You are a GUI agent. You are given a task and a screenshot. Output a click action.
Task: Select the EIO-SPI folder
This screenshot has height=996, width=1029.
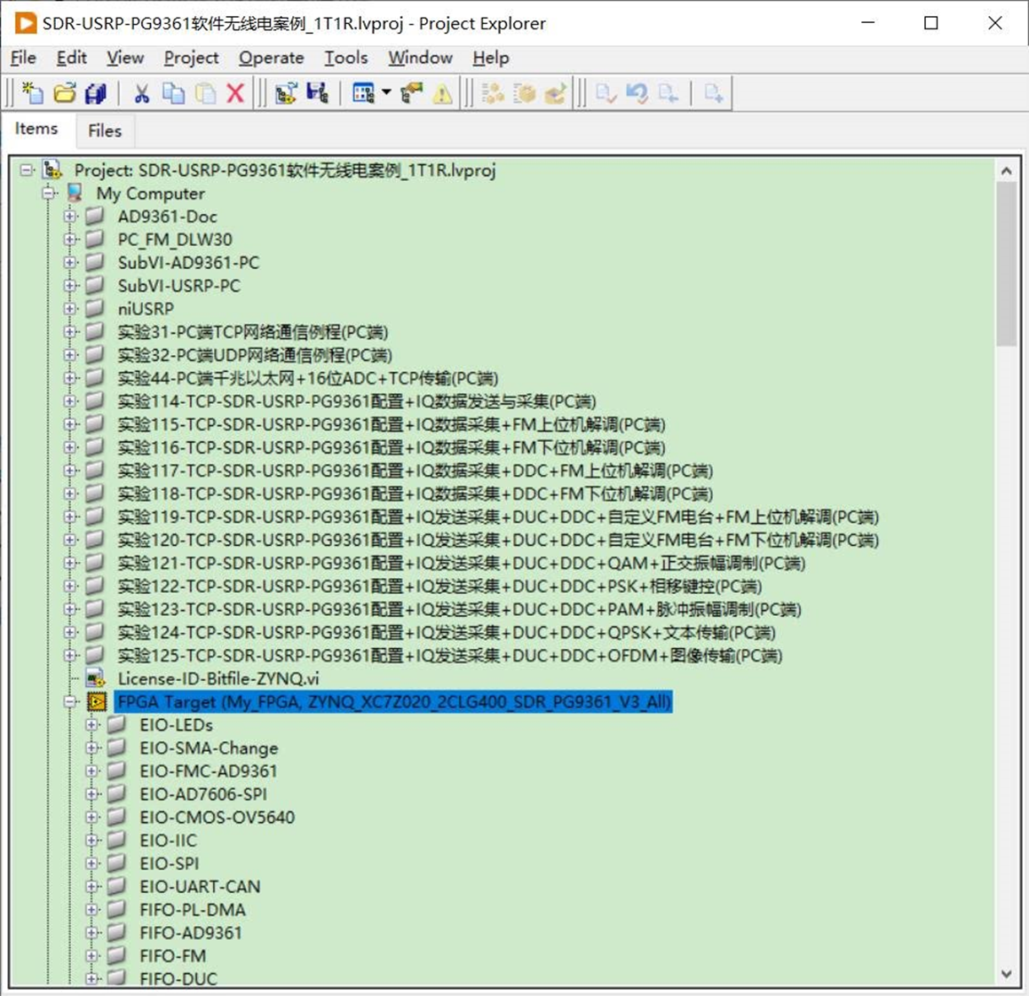coord(169,864)
